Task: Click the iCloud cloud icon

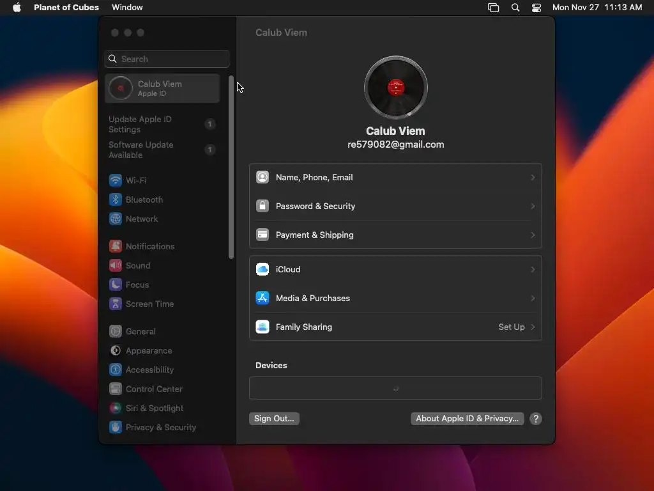Action: [x=262, y=269]
